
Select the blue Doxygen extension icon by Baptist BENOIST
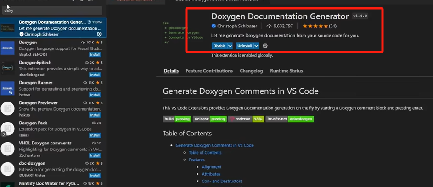pyautogui.click(x=7, y=48)
